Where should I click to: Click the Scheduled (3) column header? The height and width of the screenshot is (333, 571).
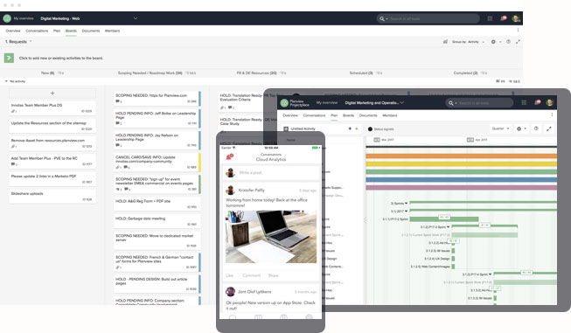coord(361,73)
